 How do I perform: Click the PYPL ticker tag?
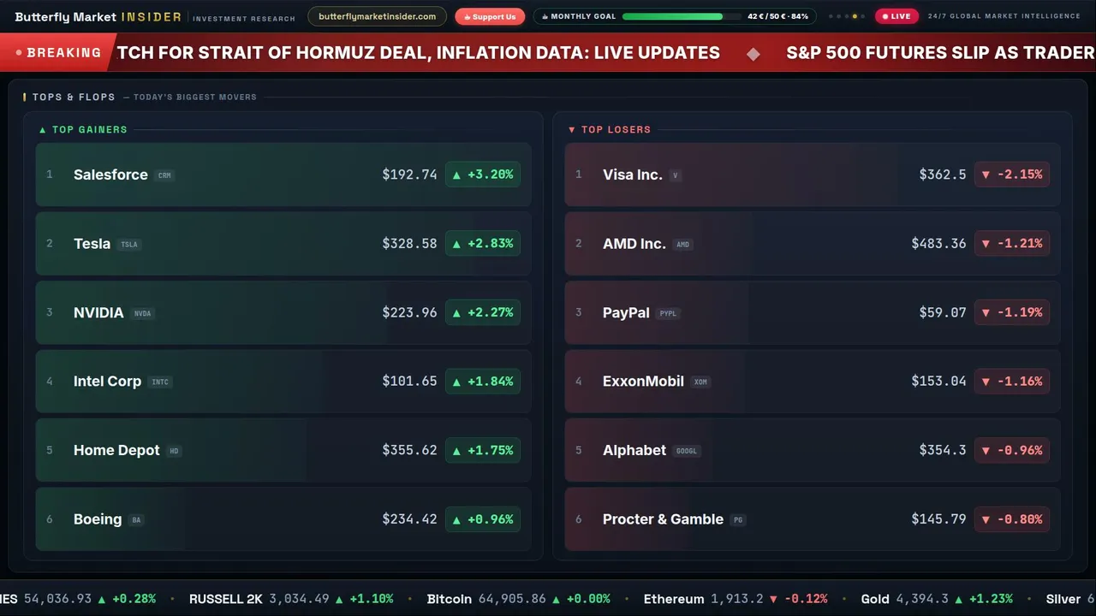668,313
